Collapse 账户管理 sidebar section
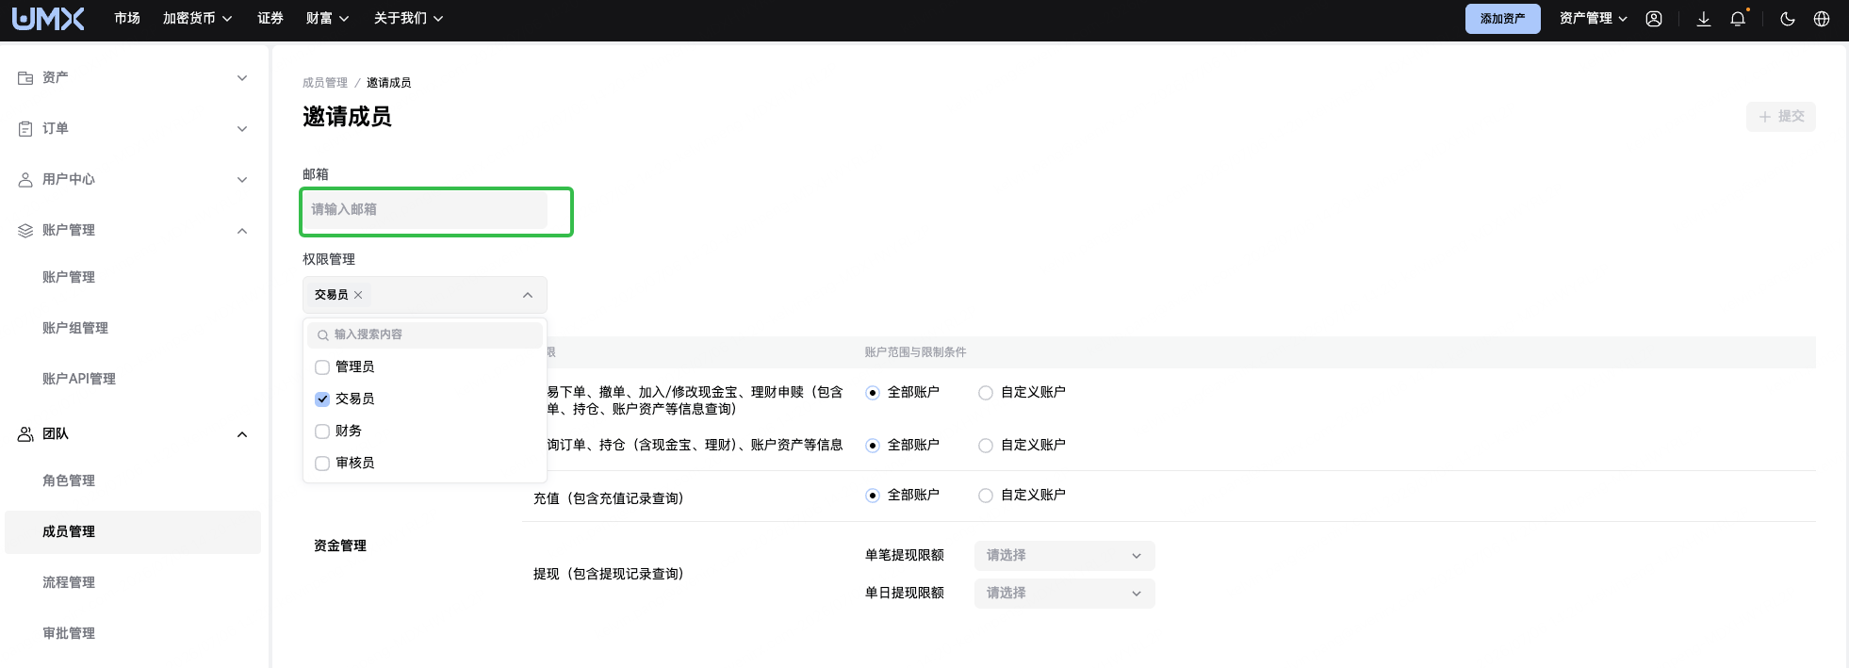 click(x=242, y=231)
